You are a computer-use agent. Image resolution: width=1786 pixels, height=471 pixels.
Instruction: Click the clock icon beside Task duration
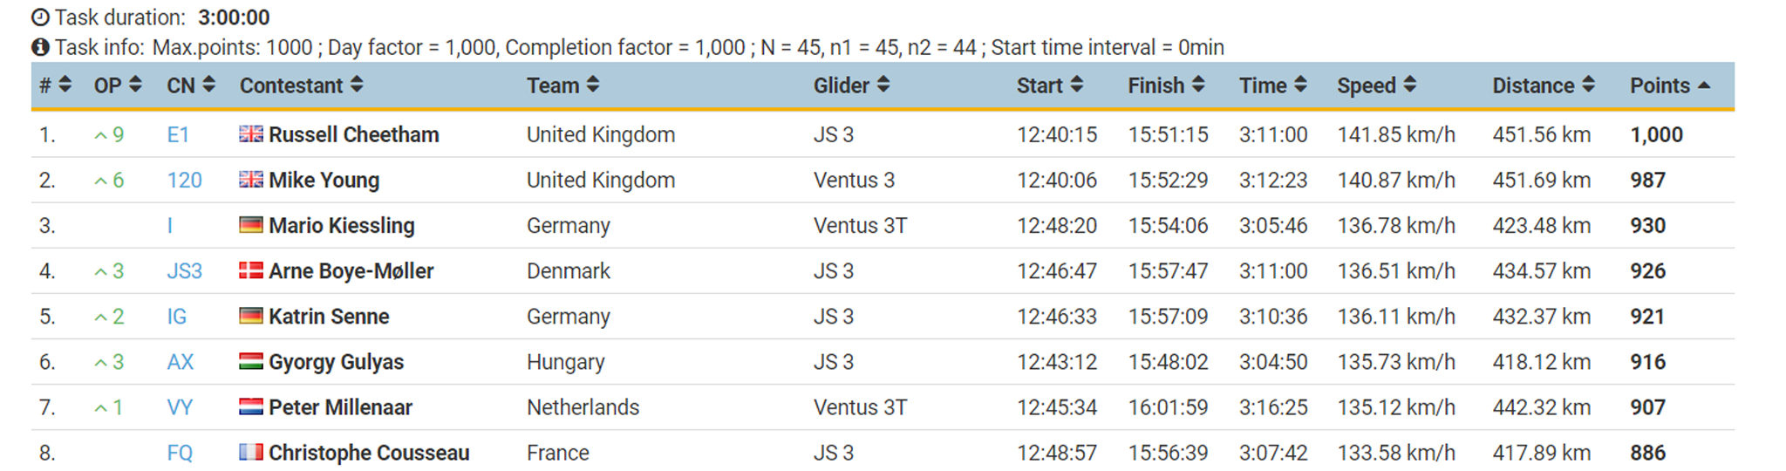40,17
